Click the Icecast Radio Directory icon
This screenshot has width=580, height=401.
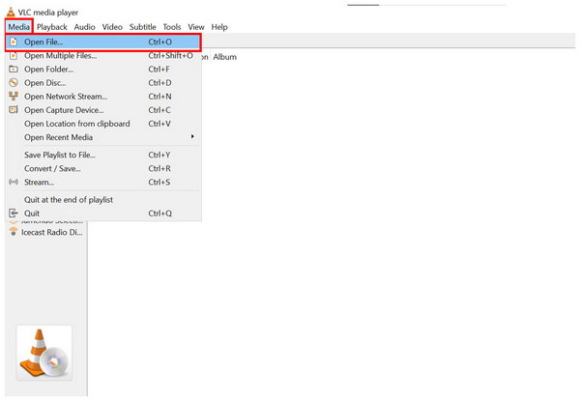coord(14,232)
